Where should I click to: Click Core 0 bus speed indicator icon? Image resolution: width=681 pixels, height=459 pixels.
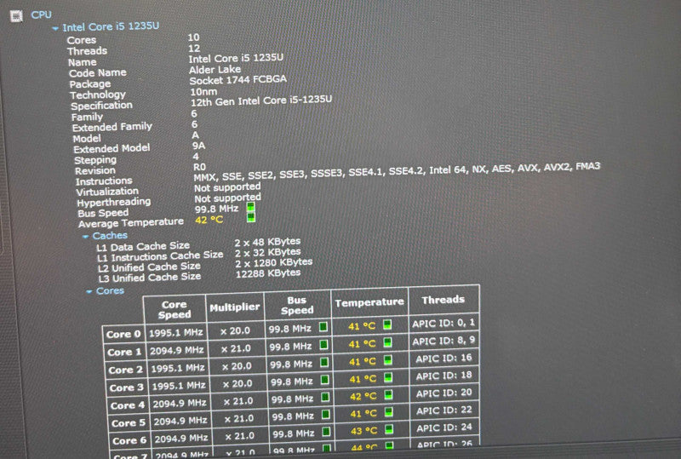[323, 327]
